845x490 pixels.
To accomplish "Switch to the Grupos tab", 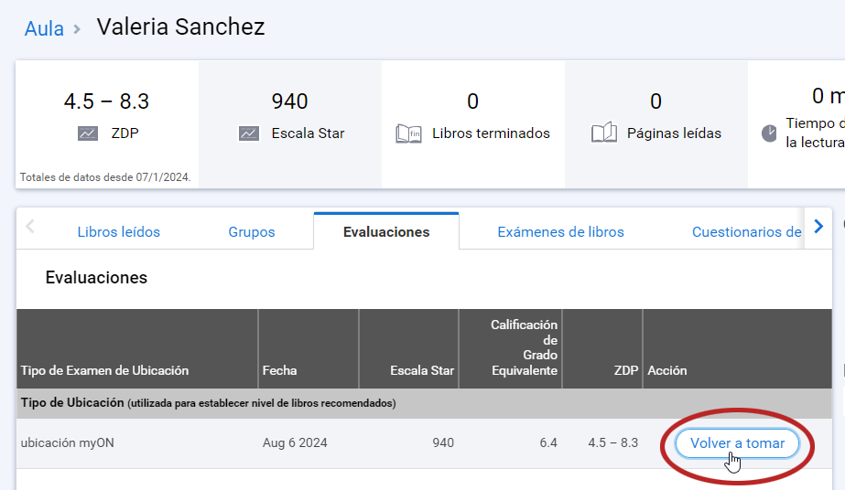I will pos(252,232).
